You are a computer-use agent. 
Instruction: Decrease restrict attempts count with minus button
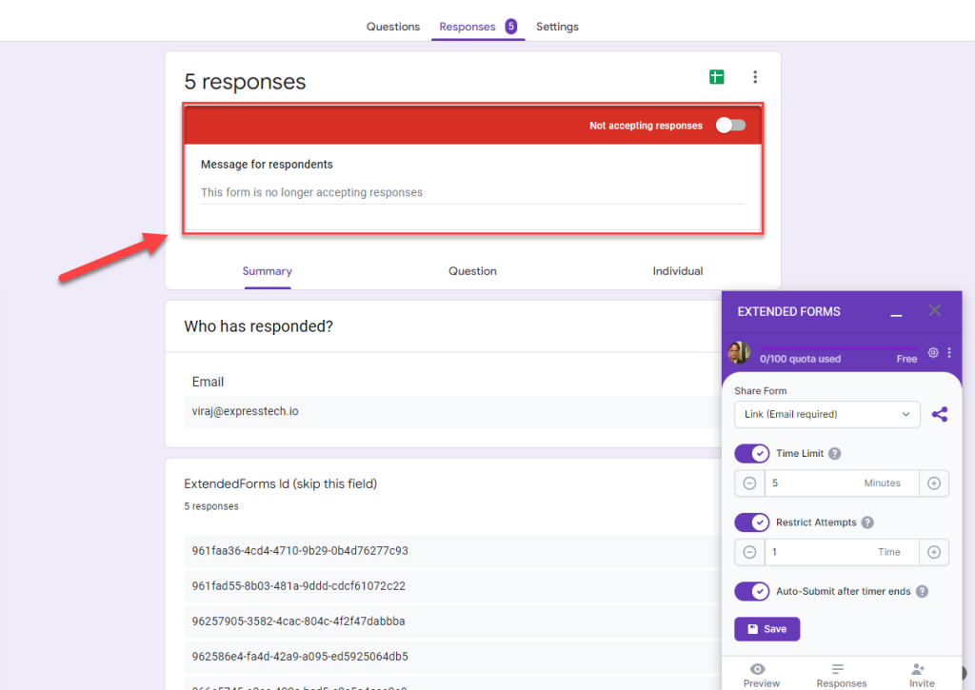coord(749,552)
